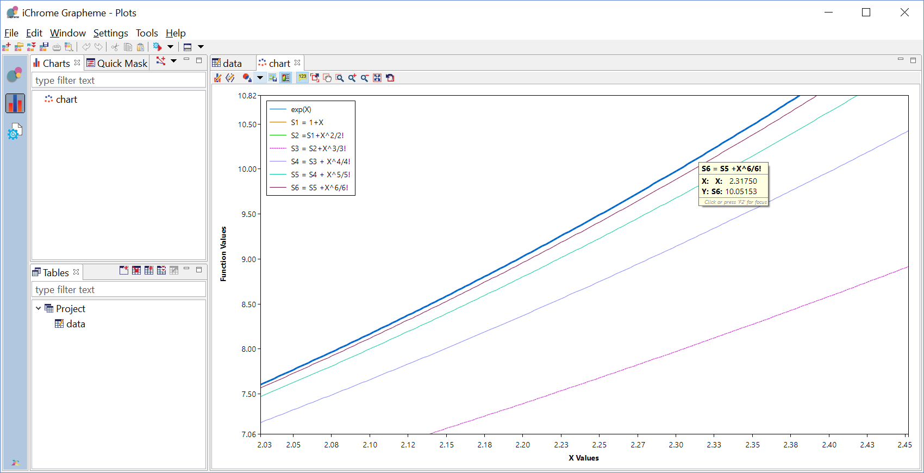Click the console panel layout icon
924x473 pixels.
tap(188, 47)
